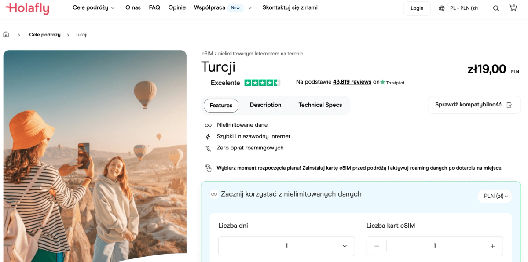Click the Holafly logo

[x=26, y=8]
